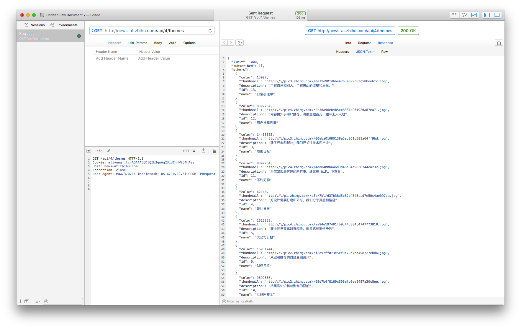Click the Add Header Name field

pos(112,58)
